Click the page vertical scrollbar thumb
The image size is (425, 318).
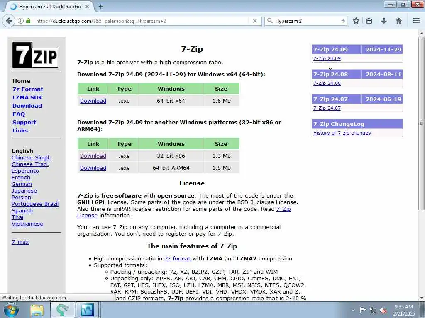click(x=422, y=123)
